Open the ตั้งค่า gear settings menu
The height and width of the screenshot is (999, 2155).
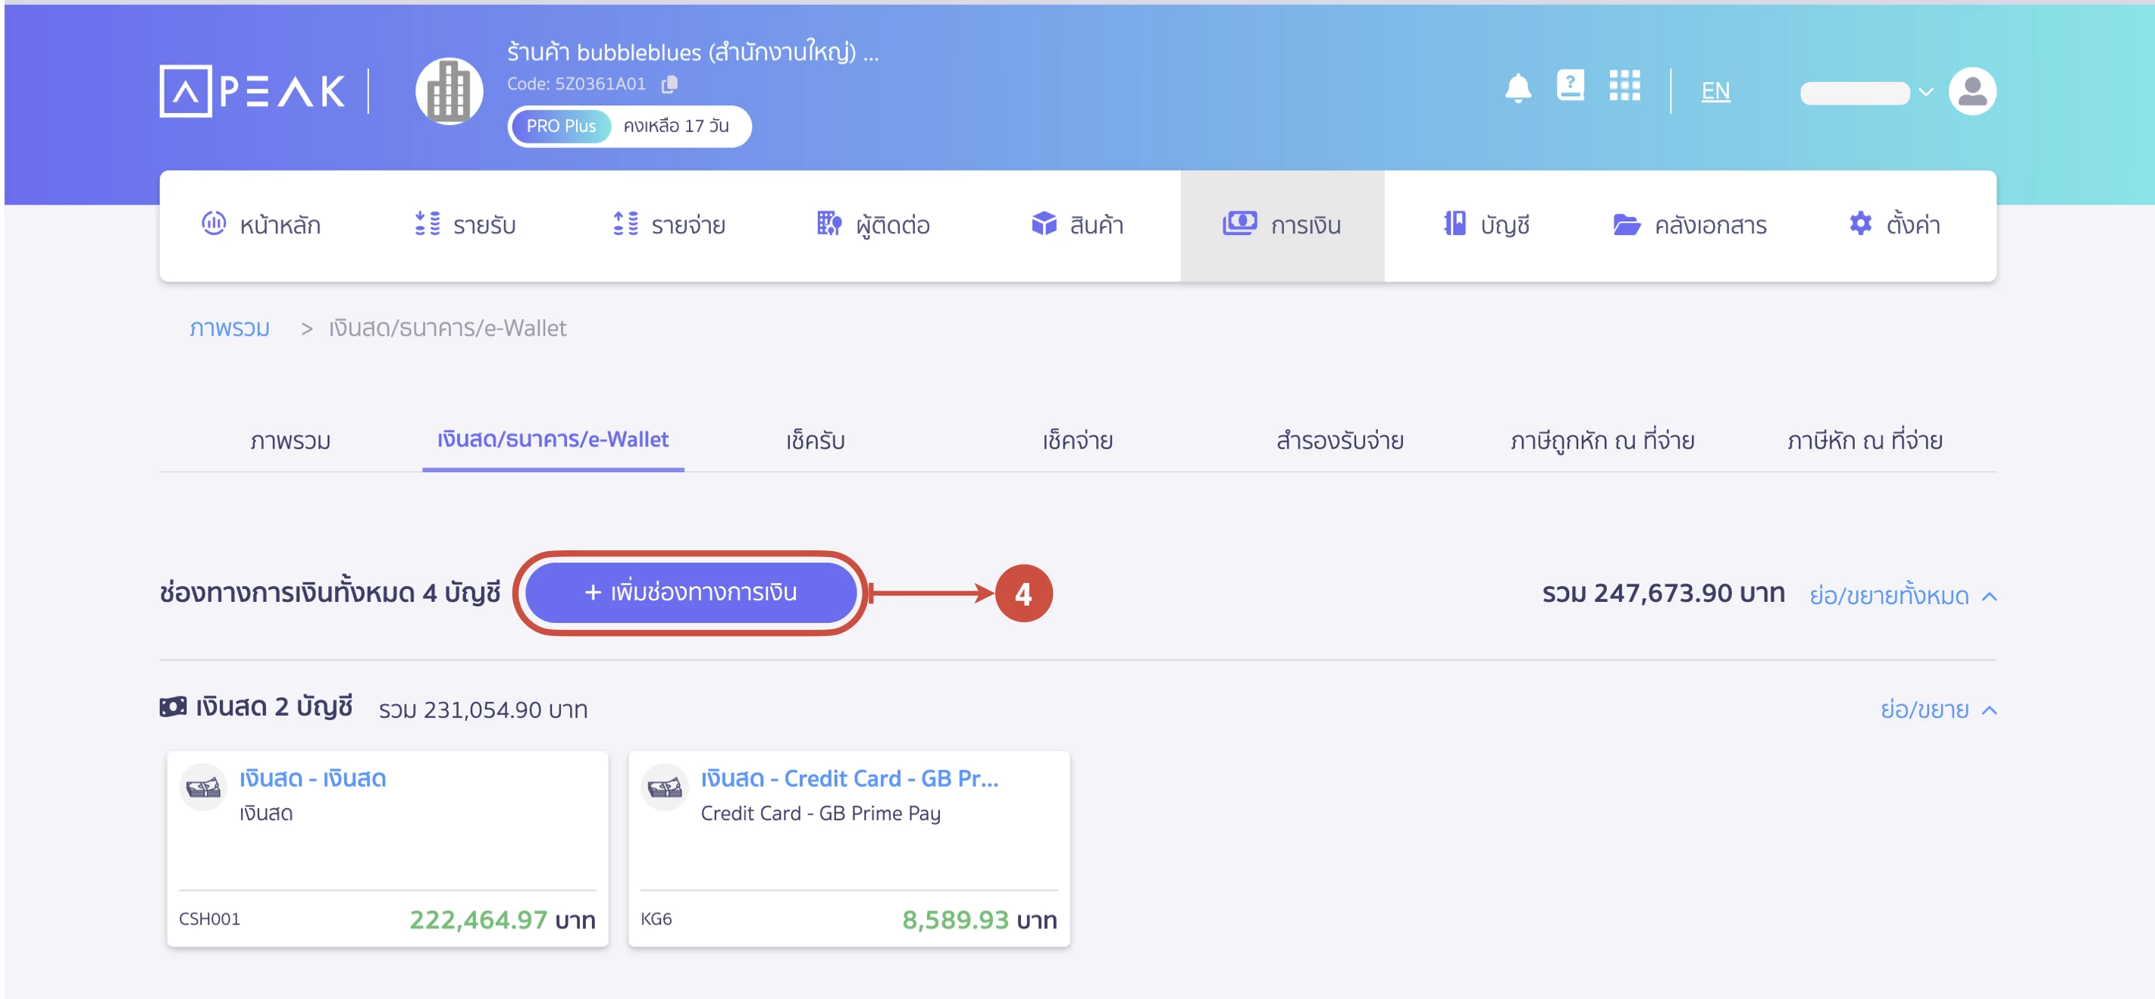1894,224
